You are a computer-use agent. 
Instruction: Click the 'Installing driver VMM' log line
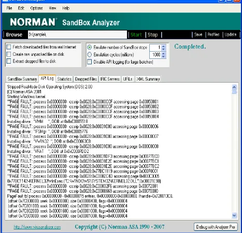coord(47,121)
